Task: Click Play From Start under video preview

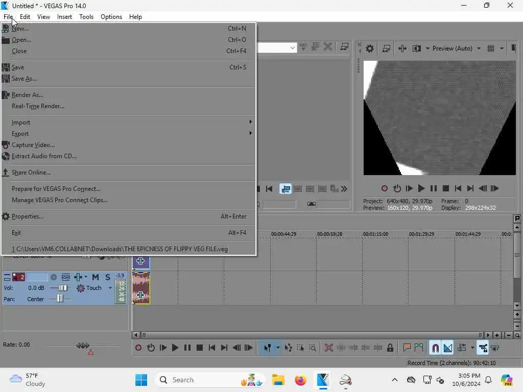Action: 409,189
